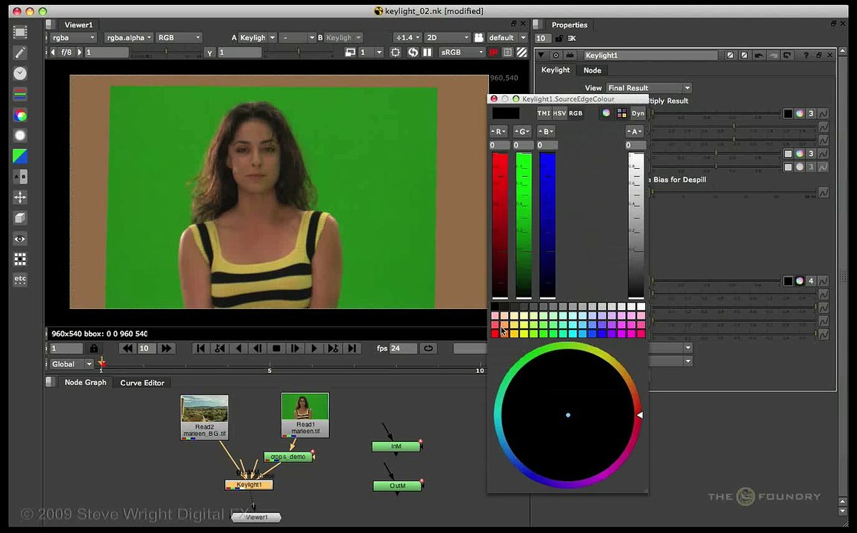Image resolution: width=857 pixels, height=533 pixels.
Task: Open the Channel nodes toolbar menu
Action: point(20,95)
